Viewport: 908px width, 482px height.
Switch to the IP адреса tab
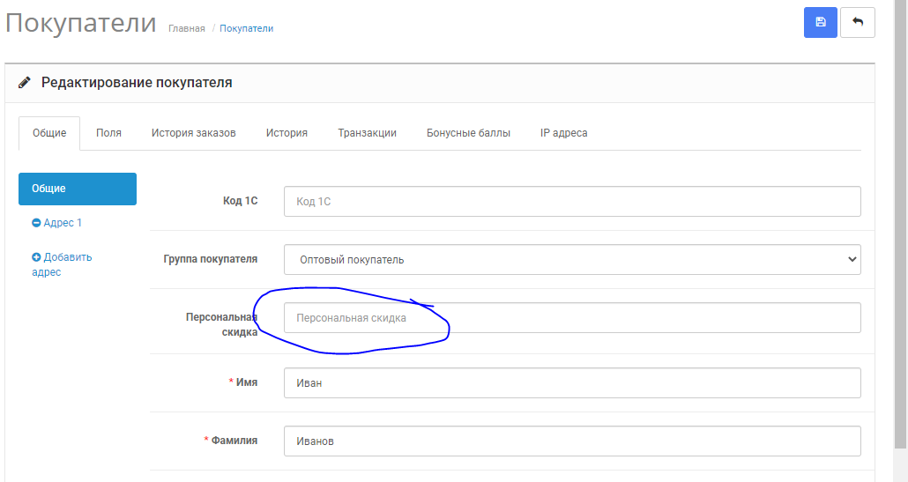[563, 133]
